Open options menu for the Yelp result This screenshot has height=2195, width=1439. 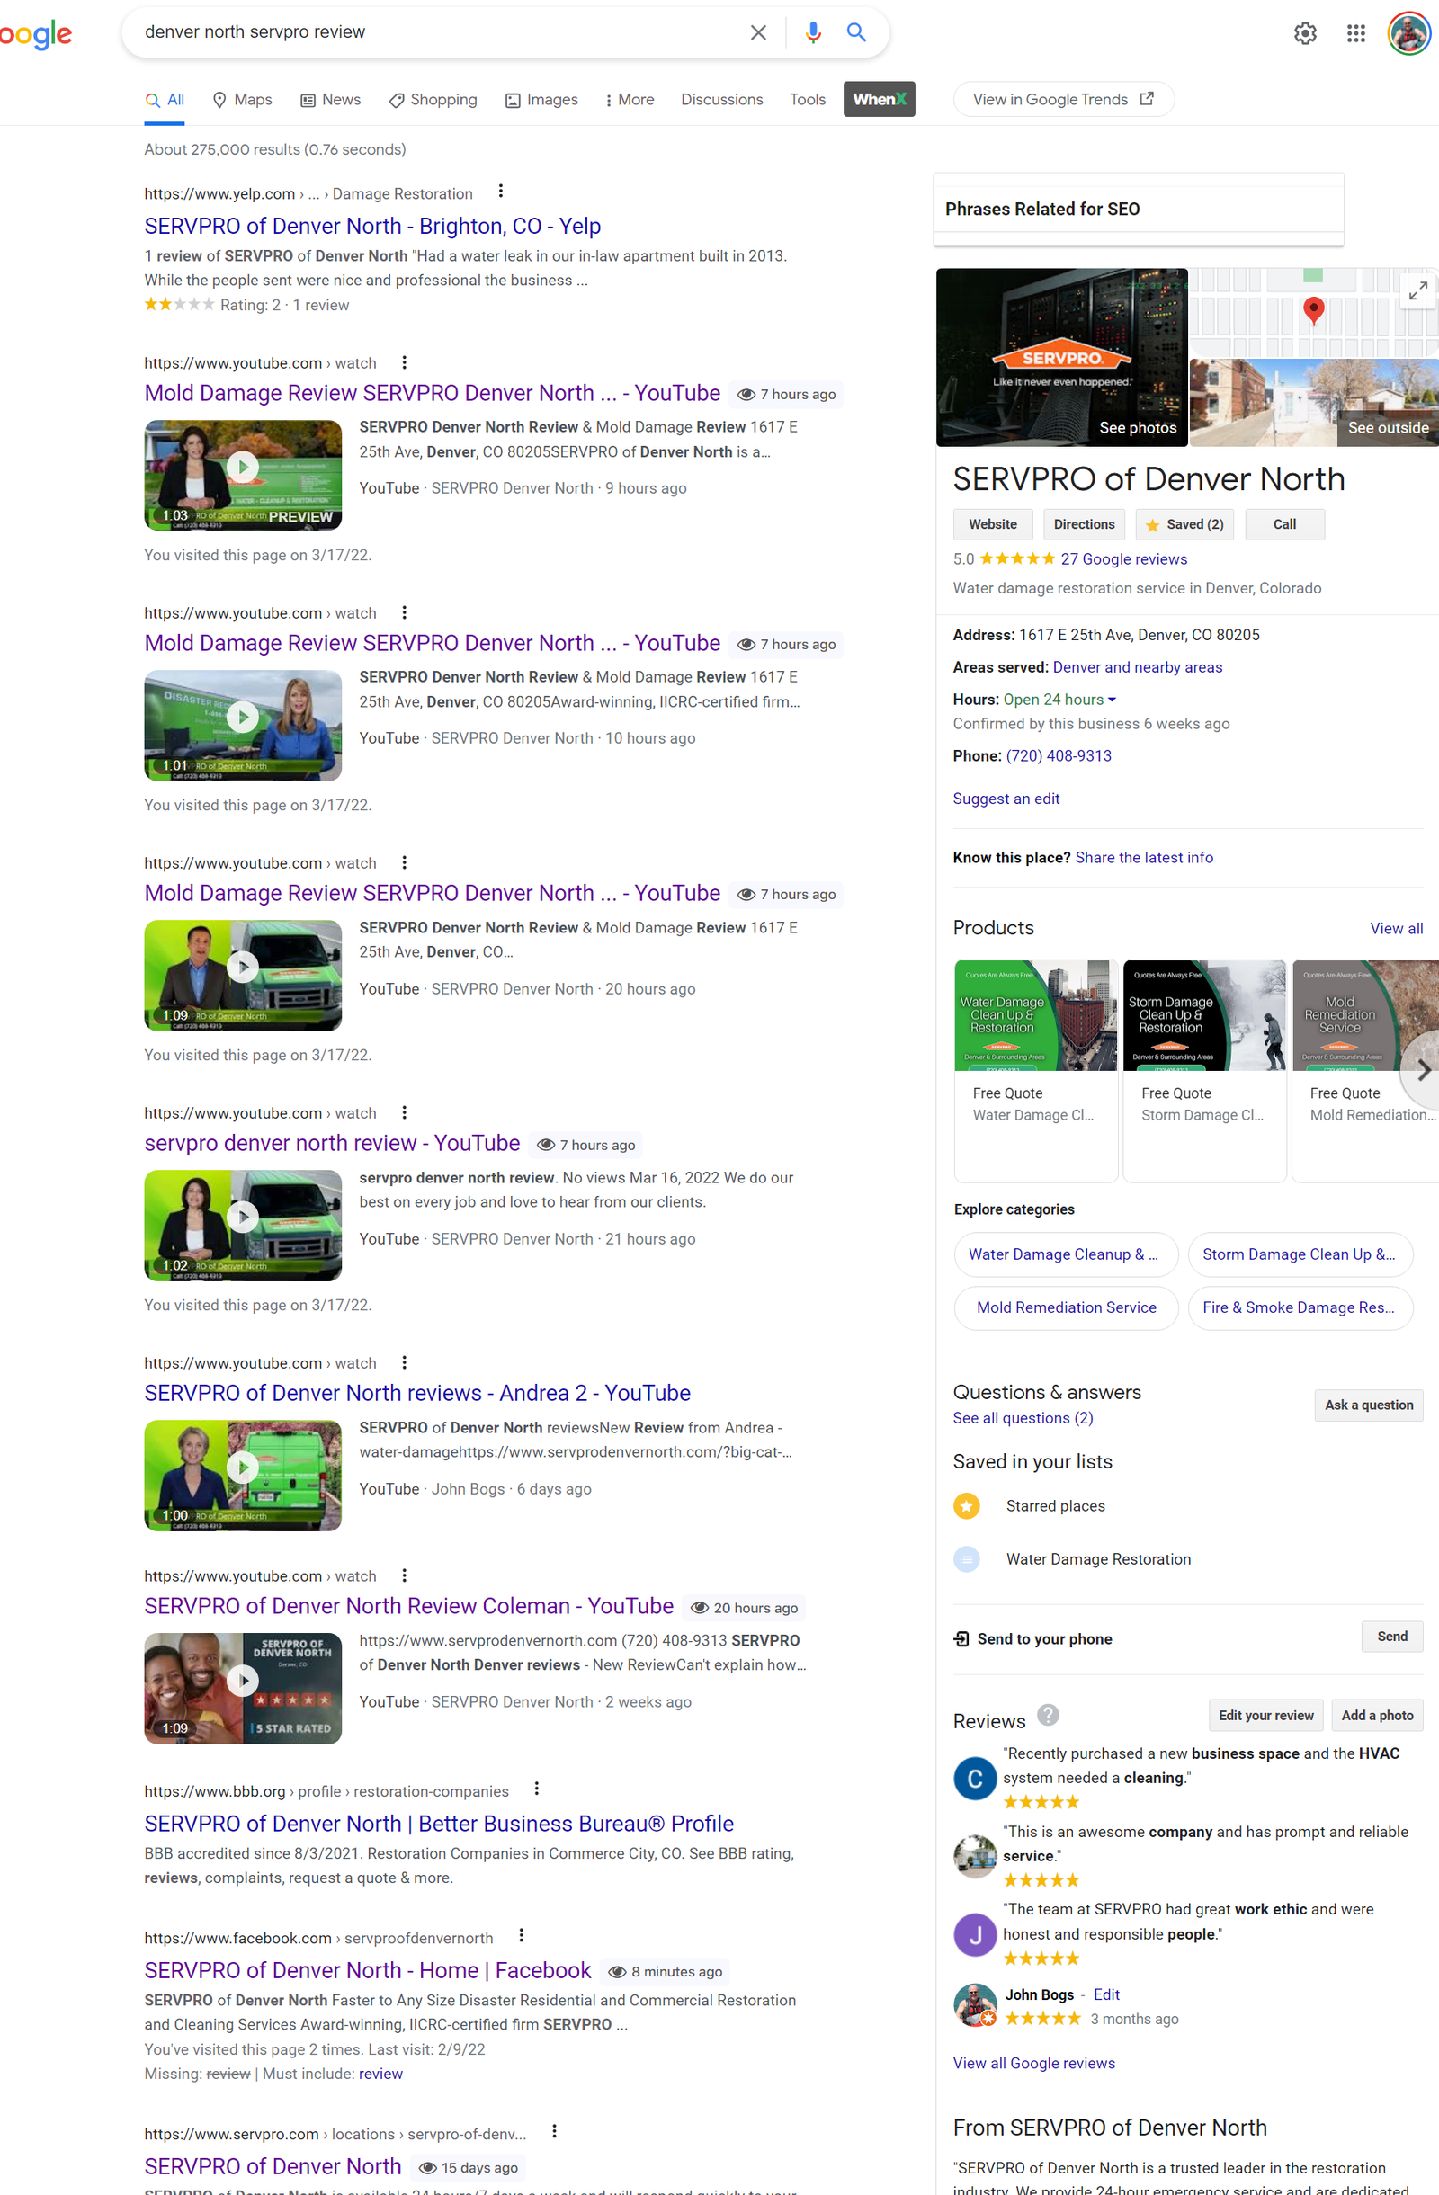click(501, 192)
